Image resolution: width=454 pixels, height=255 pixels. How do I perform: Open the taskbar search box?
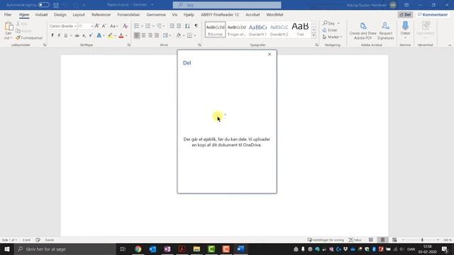[65, 249]
